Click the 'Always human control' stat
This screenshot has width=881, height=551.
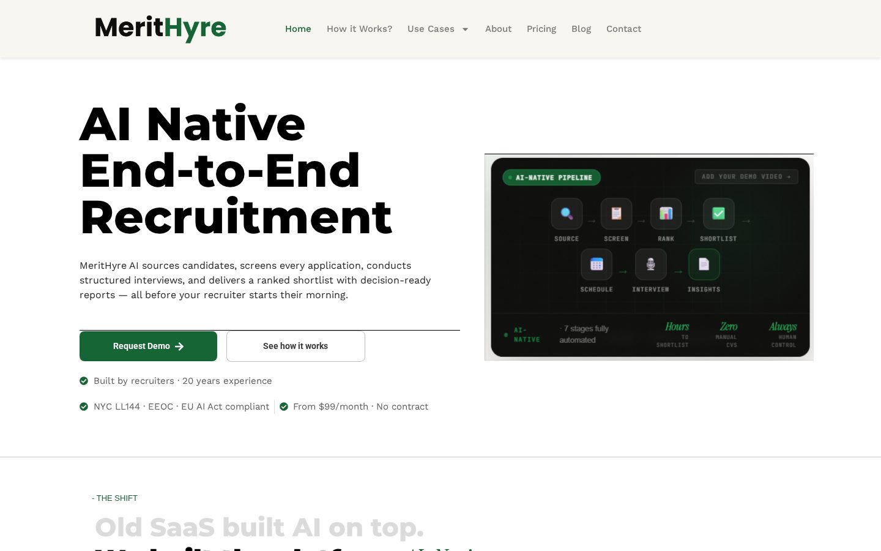pos(783,335)
